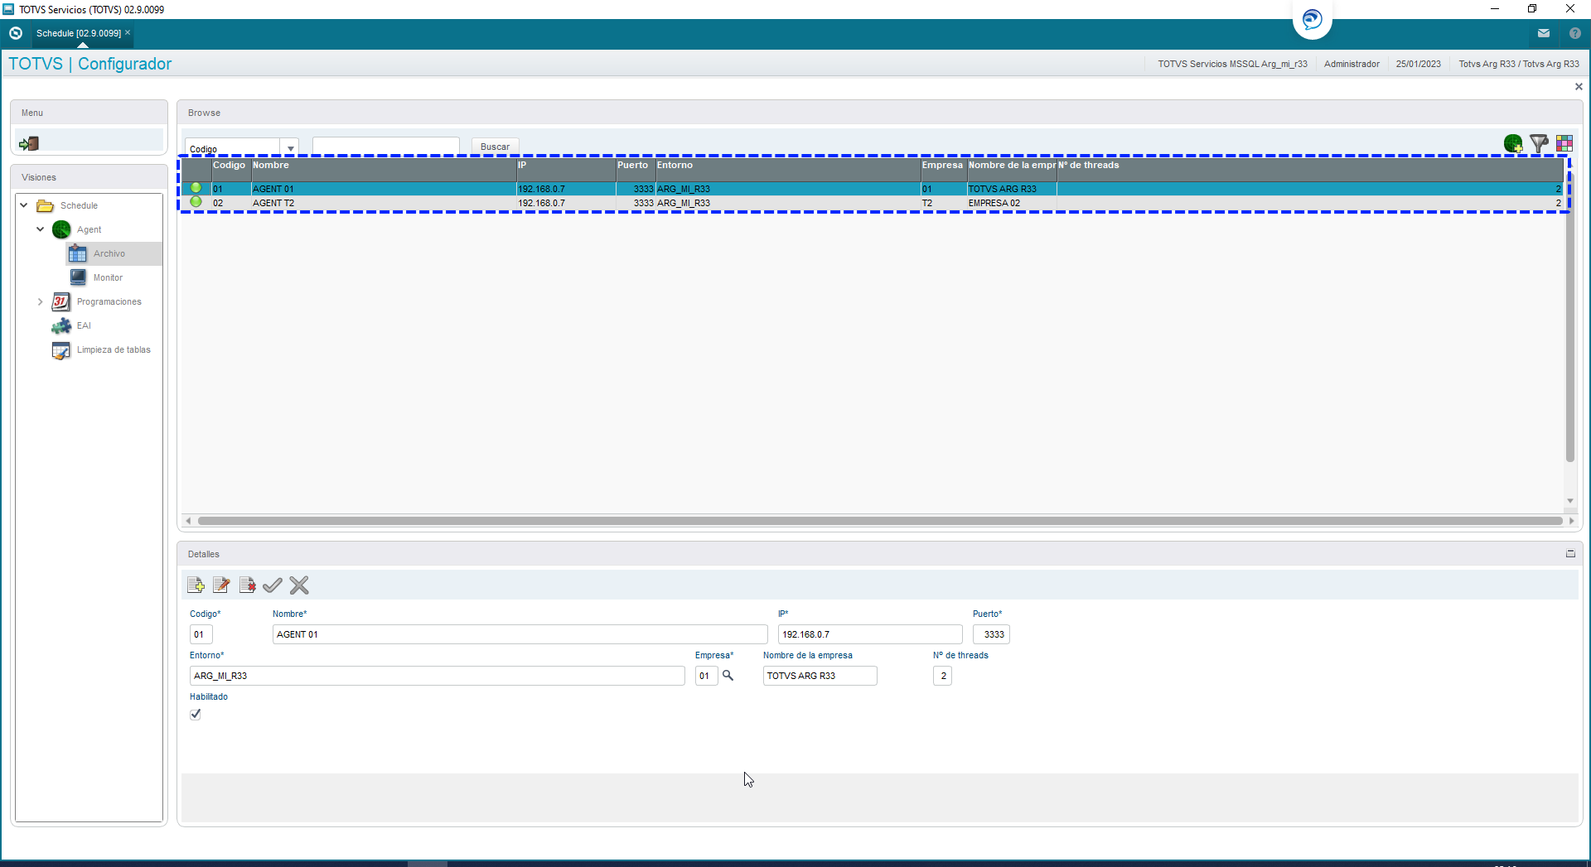Viewport: 1591px width, 867px height.
Task: Click the magnifier lookup next to Empresa
Action: [728, 676]
